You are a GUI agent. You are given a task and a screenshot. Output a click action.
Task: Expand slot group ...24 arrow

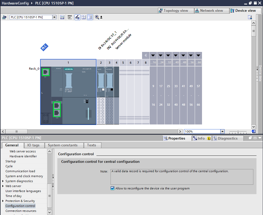[x=161, y=55]
